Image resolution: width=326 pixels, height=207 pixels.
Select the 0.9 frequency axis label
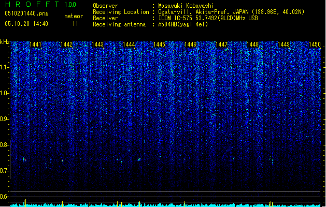click(x=5, y=119)
